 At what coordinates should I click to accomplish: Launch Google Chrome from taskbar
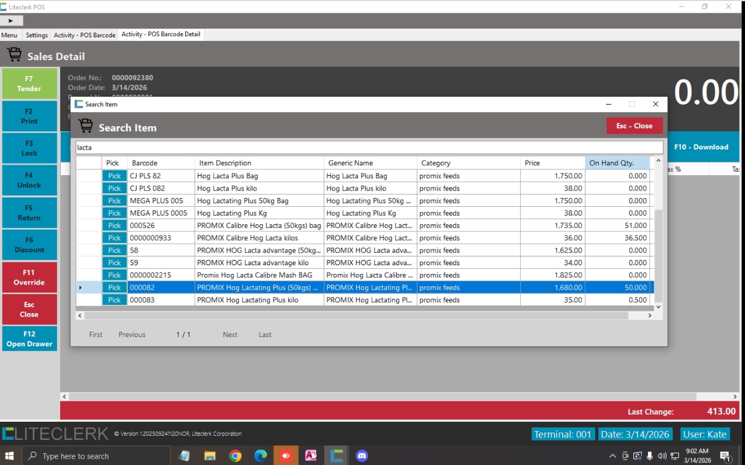coord(235,456)
